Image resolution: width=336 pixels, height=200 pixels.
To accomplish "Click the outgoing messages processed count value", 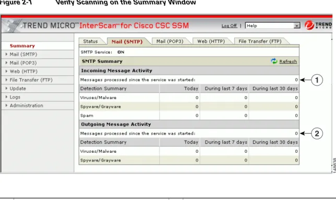I will point(296,134).
